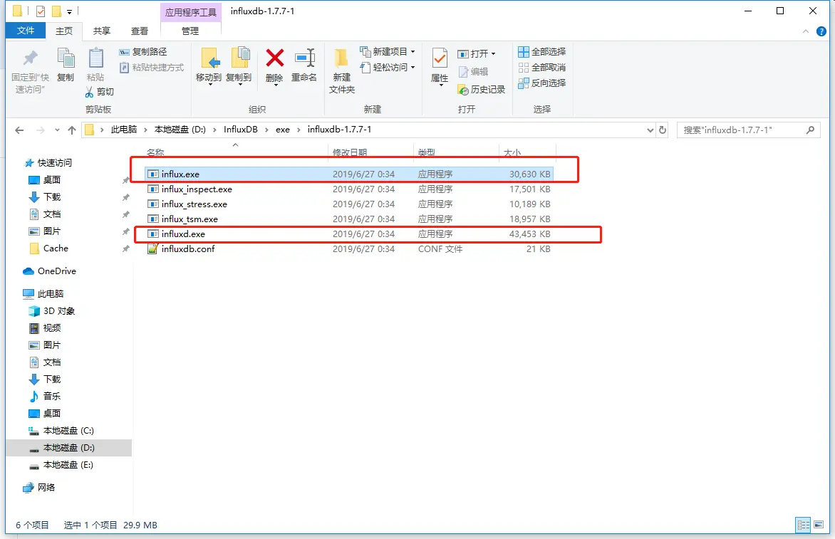835x539 pixels.
Task: Expand the address bar history dropdown
Action: pos(650,130)
